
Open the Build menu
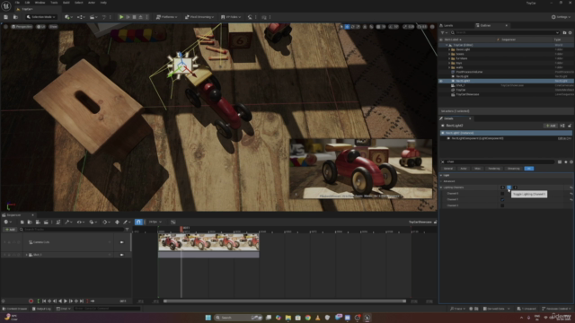click(x=66, y=3)
